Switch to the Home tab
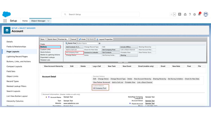 (25, 21)
